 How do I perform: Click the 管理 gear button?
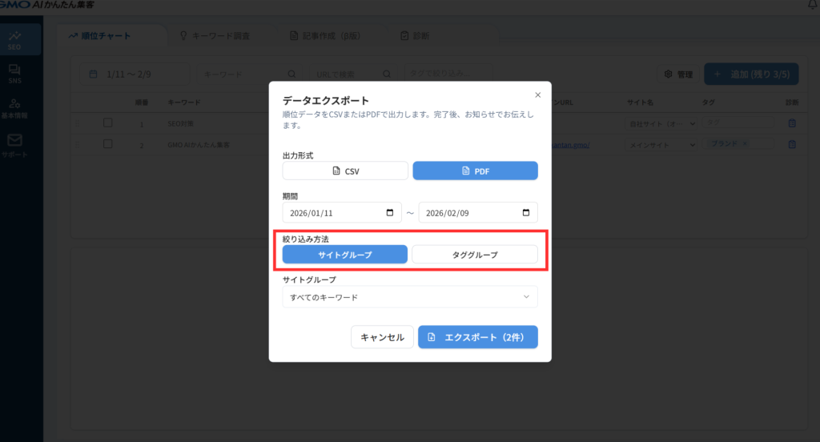[x=678, y=74]
